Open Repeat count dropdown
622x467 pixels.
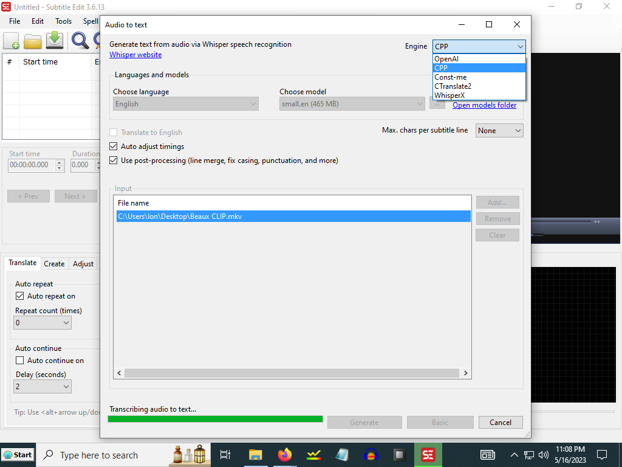pos(43,323)
